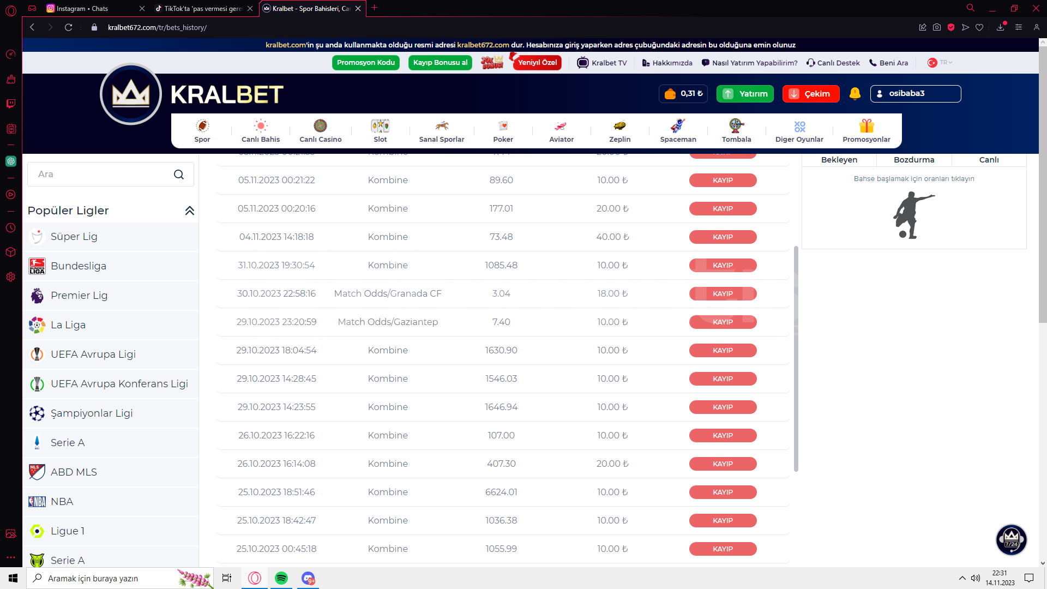Click the Promosyon Kodu button
Image resolution: width=1047 pixels, height=589 pixels.
pyautogui.click(x=366, y=63)
